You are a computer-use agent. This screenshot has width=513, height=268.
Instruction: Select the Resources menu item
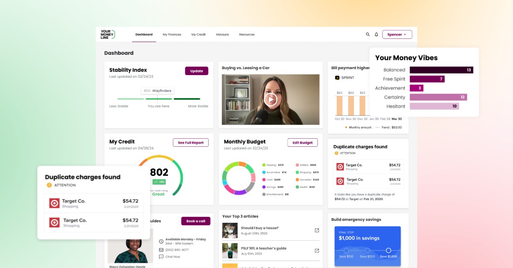247,34
